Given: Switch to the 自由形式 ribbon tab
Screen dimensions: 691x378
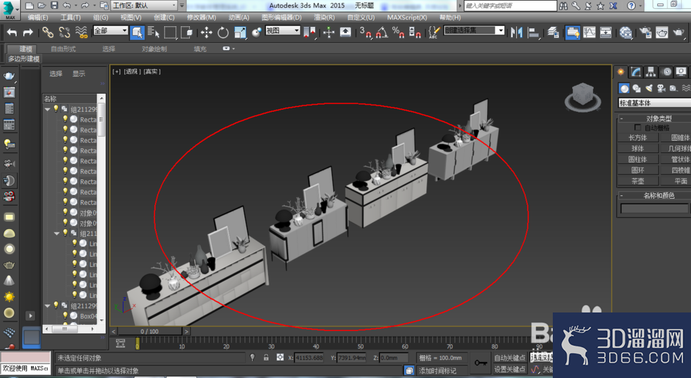Looking at the screenshot, I should pos(63,49).
